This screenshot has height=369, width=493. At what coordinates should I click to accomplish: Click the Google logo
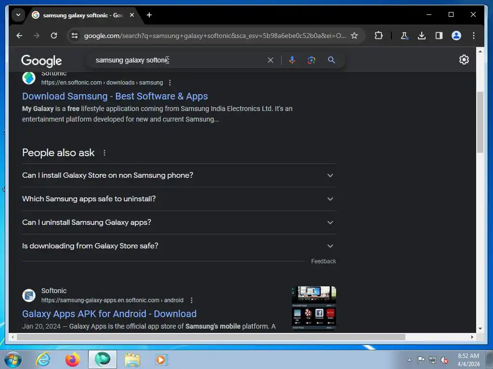41,61
